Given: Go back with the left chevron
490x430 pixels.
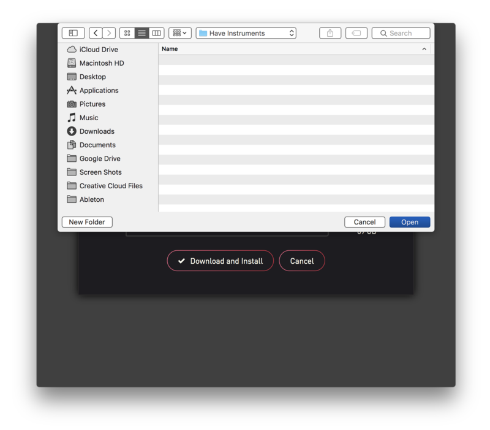Looking at the screenshot, I should [x=96, y=33].
